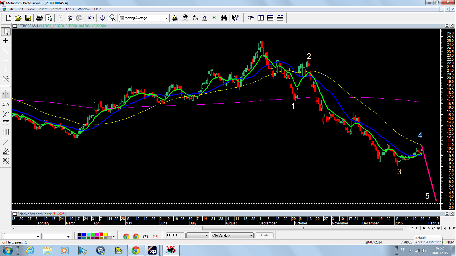Undo last action with Undo icon

tap(91, 18)
